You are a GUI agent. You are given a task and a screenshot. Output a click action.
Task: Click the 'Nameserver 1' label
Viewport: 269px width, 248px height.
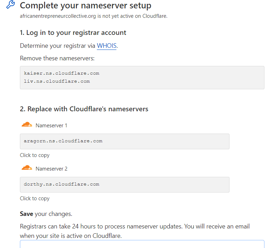click(x=51, y=126)
